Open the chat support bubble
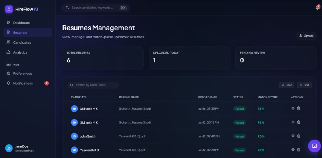The height and width of the screenshot is (158, 322). [314, 146]
